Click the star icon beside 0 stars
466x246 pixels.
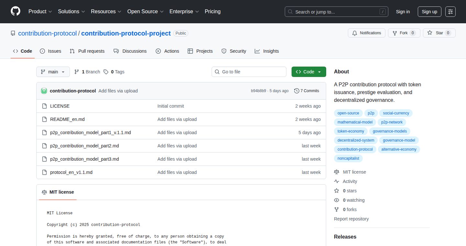337,191
